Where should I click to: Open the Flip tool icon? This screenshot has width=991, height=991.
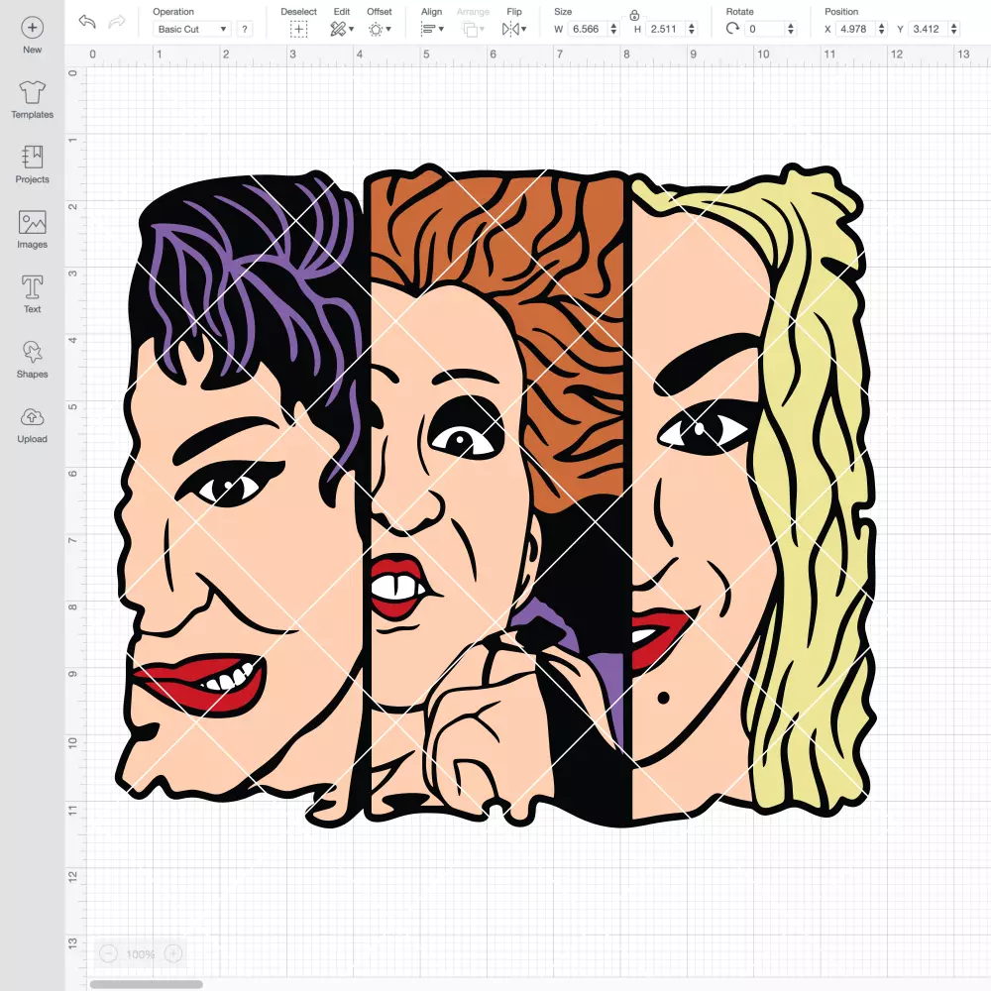pyautogui.click(x=510, y=29)
